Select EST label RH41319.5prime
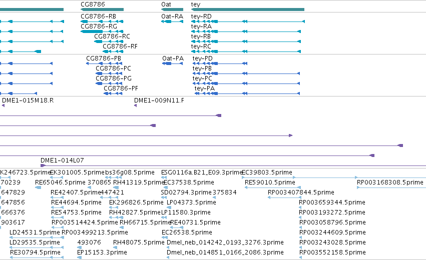 point(139,182)
